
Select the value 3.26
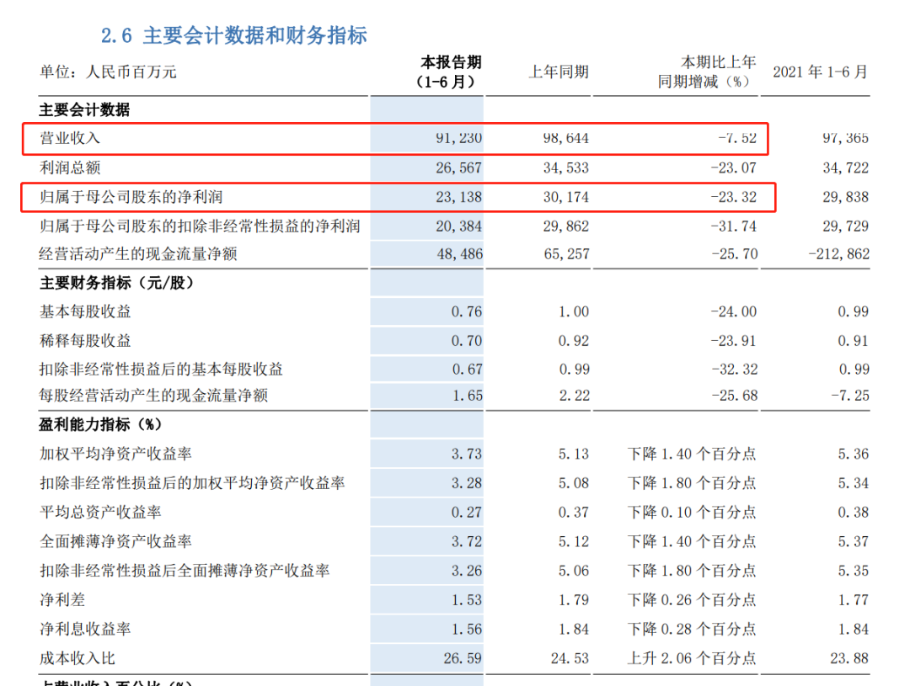click(467, 571)
